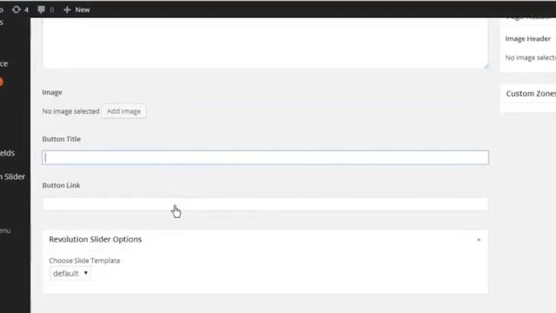Collapse the Revolution Slider Options panel arrow
Viewport: 556px width, 313px height.
pyautogui.click(x=479, y=240)
